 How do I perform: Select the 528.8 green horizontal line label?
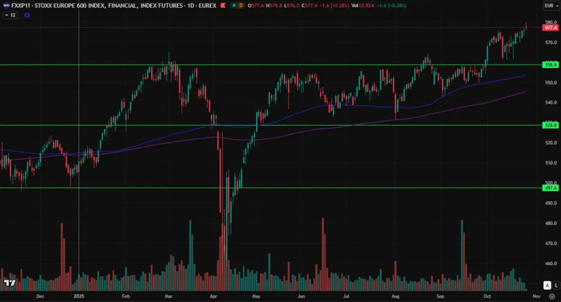(550, 125)
